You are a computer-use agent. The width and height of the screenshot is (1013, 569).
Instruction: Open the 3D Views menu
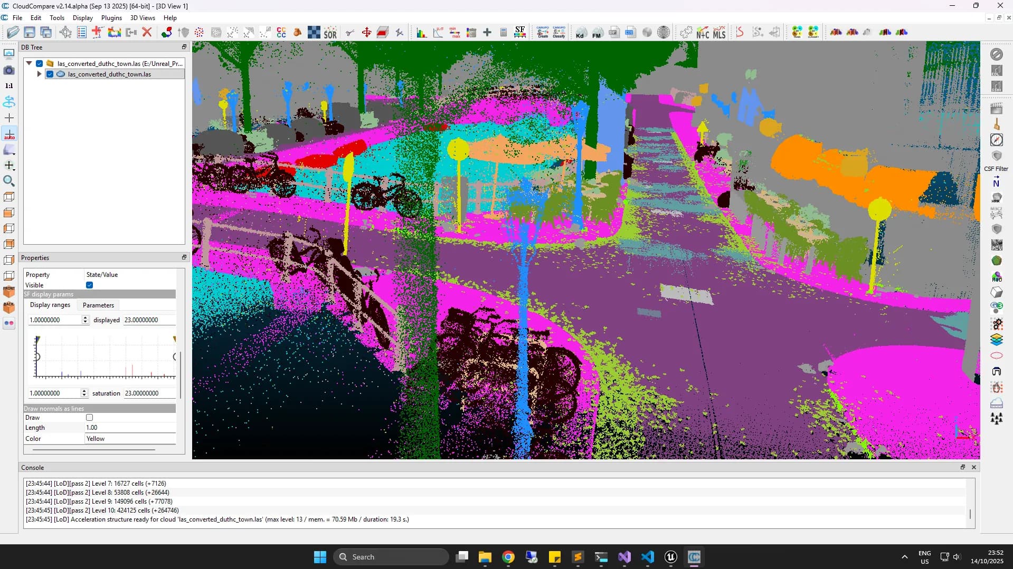pyautogui.click(x=143, y=17)
